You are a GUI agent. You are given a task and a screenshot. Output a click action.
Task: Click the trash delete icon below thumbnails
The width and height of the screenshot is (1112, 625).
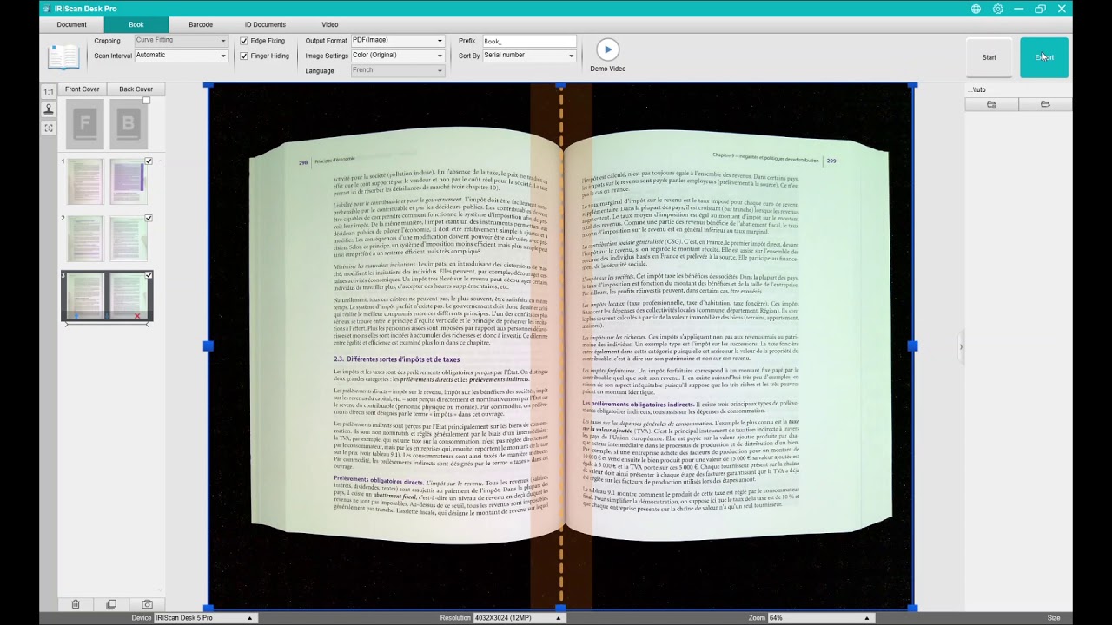[76, 604]
